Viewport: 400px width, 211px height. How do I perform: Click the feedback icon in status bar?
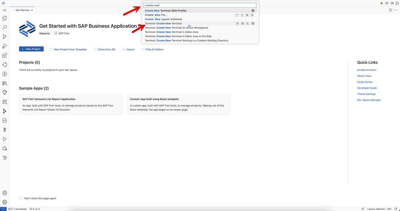(x=363, y=209)
